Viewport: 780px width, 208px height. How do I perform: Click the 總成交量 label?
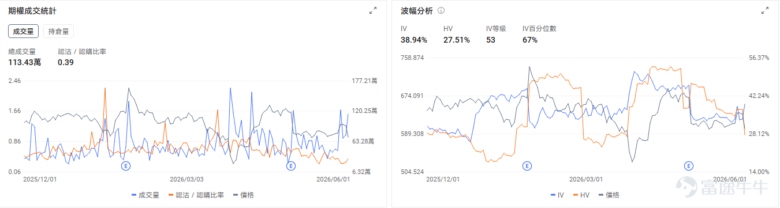tap(22, 51)
